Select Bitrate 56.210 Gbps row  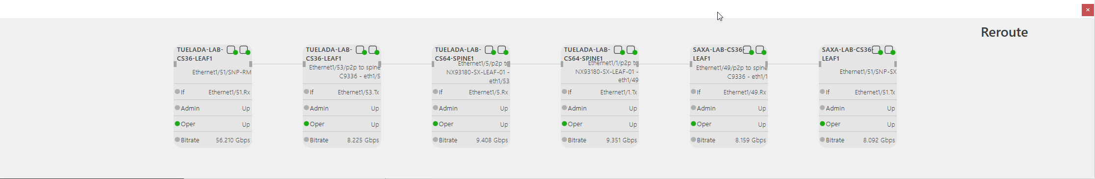213,140
